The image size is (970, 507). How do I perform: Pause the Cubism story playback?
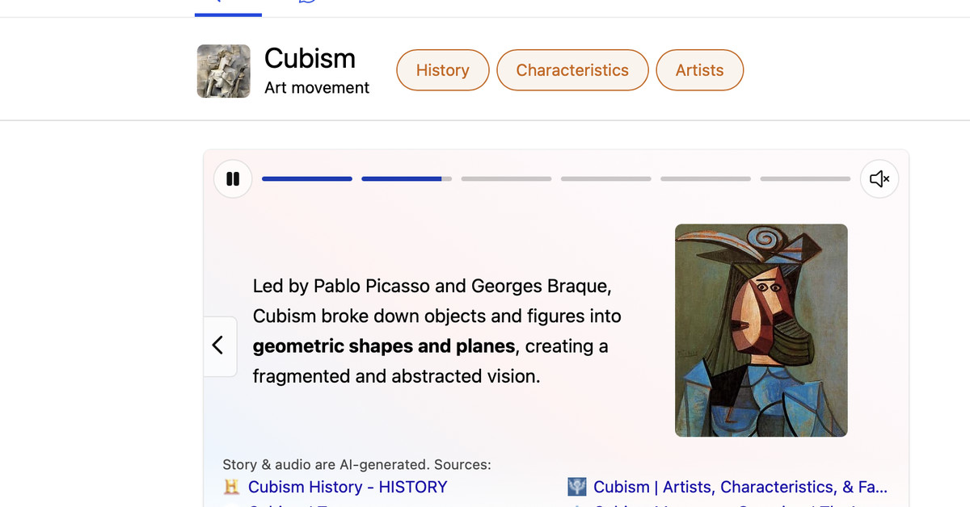pos(233,178)
